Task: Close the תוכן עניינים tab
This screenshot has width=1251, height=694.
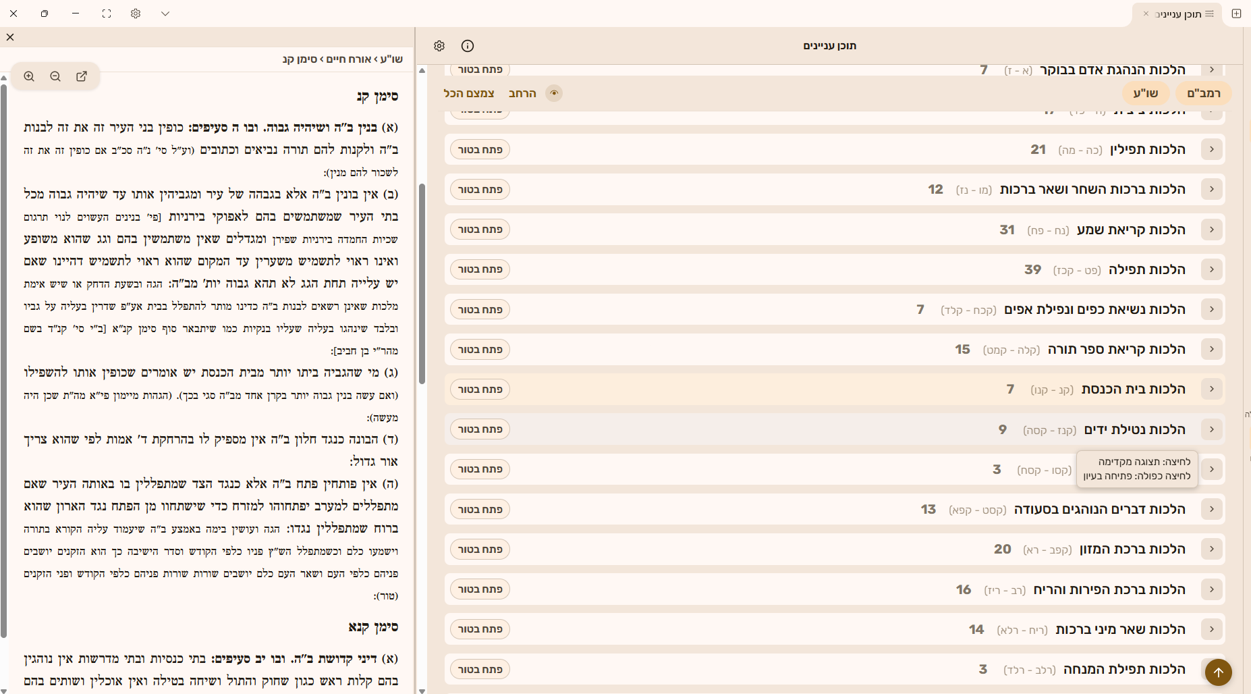Action: [1146, 14]
